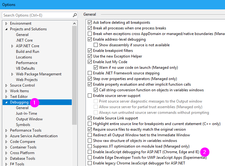Select Just-In-Time under Debugging
Viewport: 225px width, 166px height.
coord(27,113)
